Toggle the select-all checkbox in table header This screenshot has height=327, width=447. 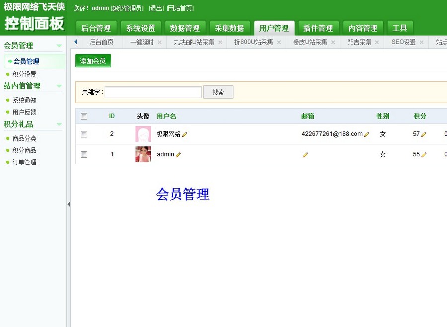click(84, 116)
